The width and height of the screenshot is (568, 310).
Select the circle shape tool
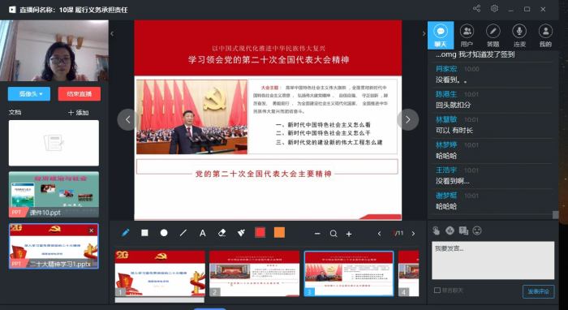(164, 233)
